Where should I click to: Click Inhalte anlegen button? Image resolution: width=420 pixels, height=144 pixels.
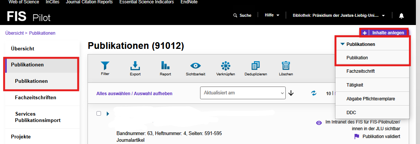click(x=384, y=33)
